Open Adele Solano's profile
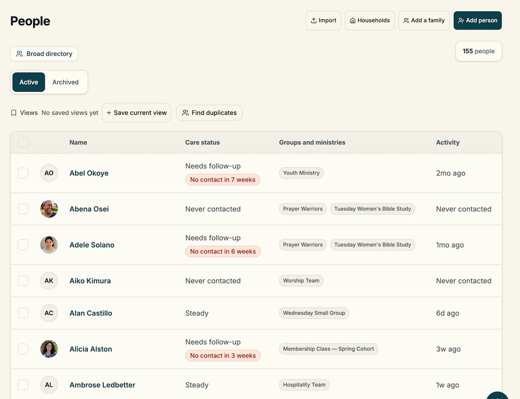Screen dimensions: 520x399 92,245
